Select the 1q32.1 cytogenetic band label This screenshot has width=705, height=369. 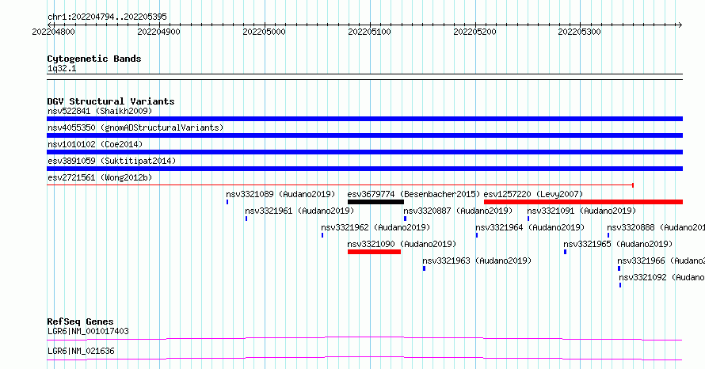coord(62,68)
